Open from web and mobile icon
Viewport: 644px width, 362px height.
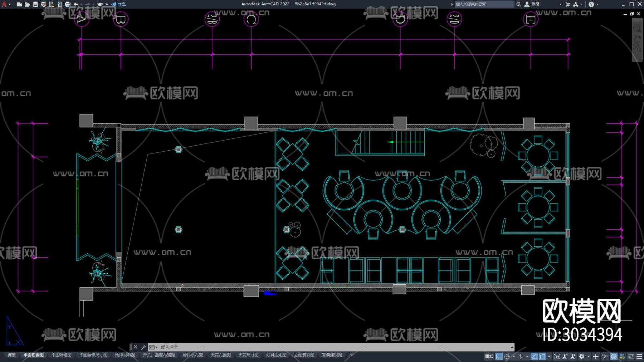click(x=52, y=4)
